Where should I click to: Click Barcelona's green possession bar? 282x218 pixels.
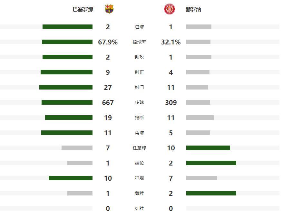tap(67, 42)
